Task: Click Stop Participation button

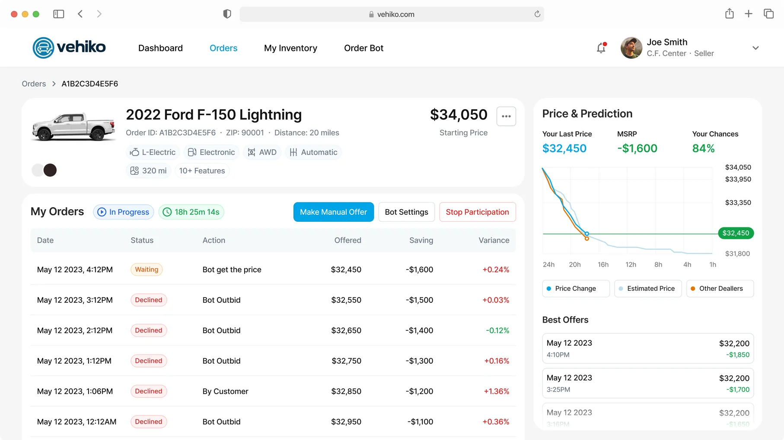Action: point(478,212)
